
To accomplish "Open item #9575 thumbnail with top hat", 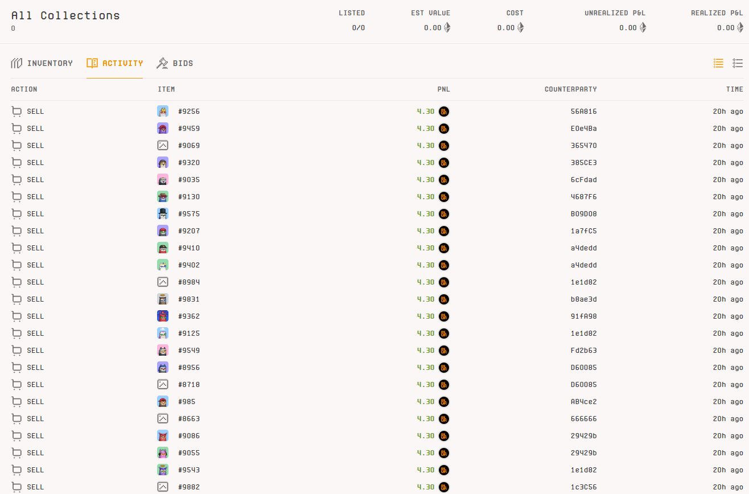I will (x=163, y=214).
